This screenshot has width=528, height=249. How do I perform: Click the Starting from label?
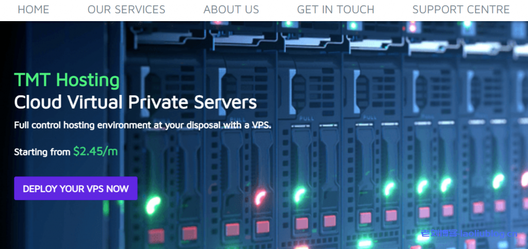[x=42, y=152]
